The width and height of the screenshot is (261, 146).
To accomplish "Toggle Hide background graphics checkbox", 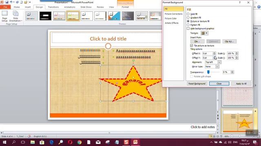I will tap(188, 28).
